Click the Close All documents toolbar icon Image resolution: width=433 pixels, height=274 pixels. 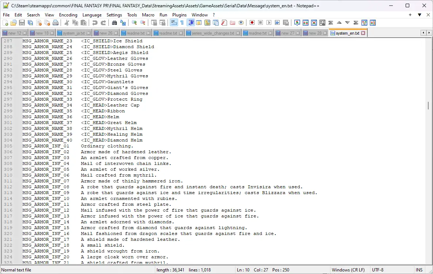47,23
